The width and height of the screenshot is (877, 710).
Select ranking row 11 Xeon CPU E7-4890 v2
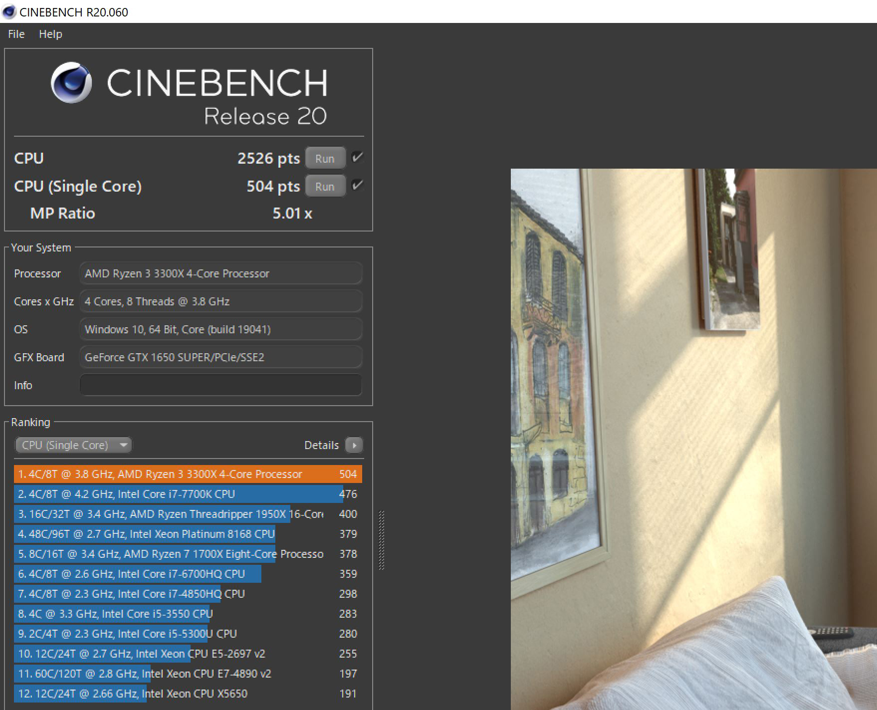188,674
